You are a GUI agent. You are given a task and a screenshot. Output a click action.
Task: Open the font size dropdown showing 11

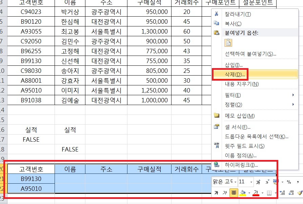click(x=251, y=182)
